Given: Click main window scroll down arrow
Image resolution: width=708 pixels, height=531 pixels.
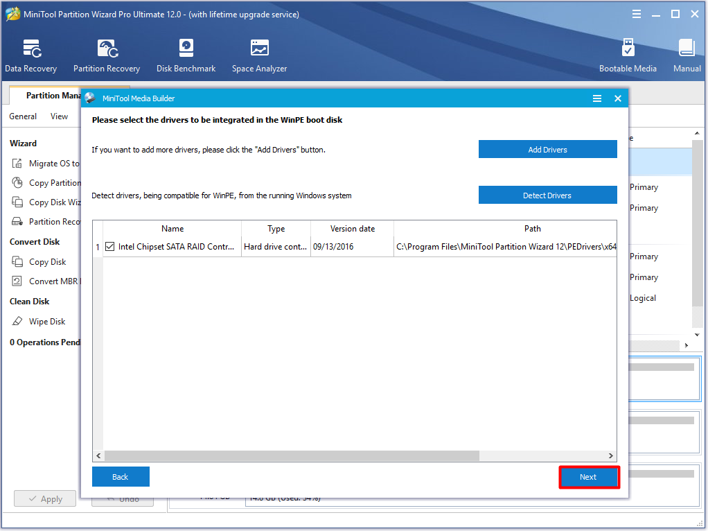Looking at the screenshot, I should 697,335.
